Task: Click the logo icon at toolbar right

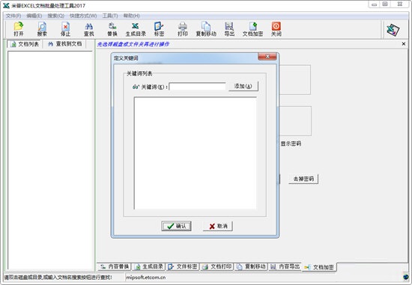Action: coord(393,30)
